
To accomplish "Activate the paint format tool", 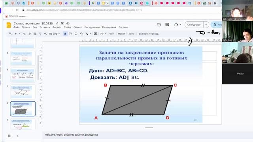I will pos(40,34).
